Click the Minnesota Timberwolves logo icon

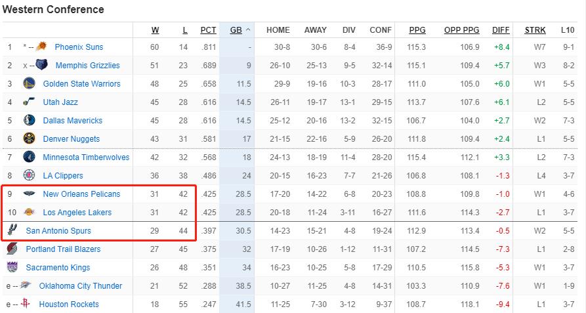tap(29, 157)
